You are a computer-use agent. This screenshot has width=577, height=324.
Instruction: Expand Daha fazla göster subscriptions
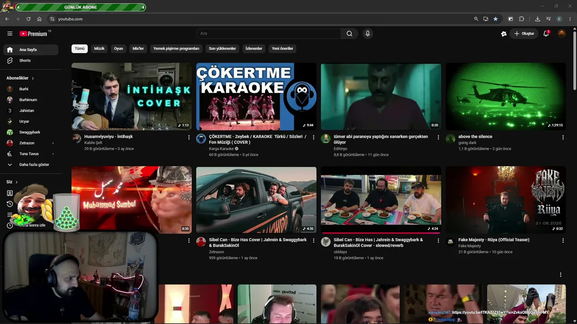tap(31, 165)
